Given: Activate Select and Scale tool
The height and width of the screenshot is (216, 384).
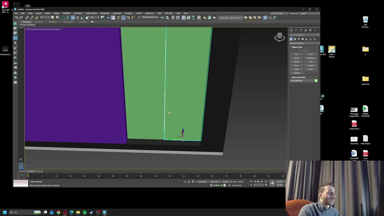Looking at the screenshot, I should tap(82, 17).
